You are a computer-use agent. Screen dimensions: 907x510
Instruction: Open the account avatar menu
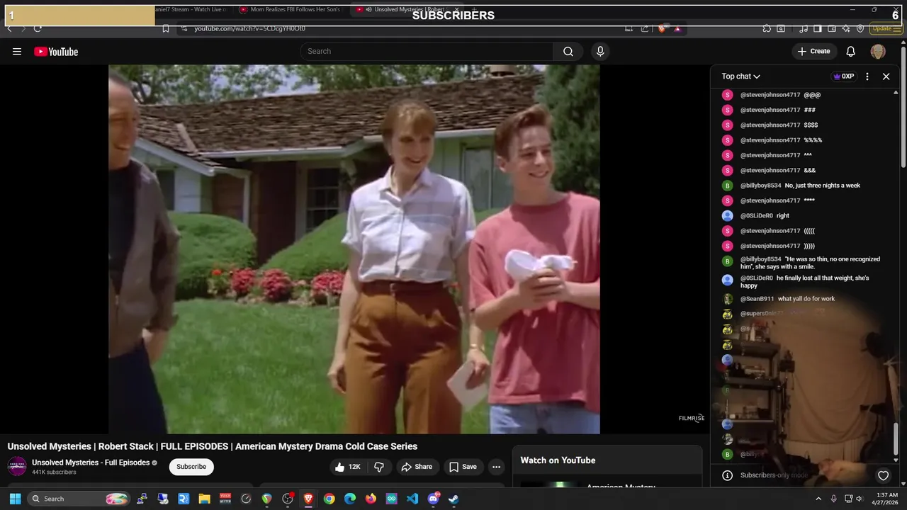tap(878, 51)
